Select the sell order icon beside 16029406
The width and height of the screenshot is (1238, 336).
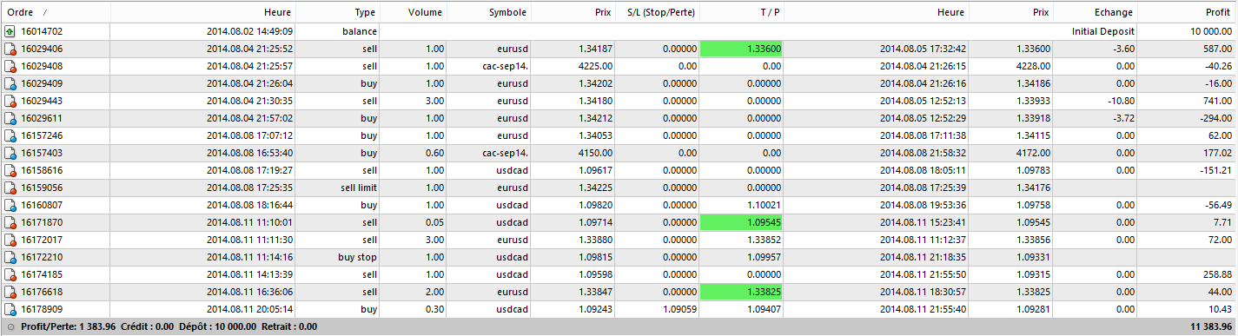pos(10,49)
